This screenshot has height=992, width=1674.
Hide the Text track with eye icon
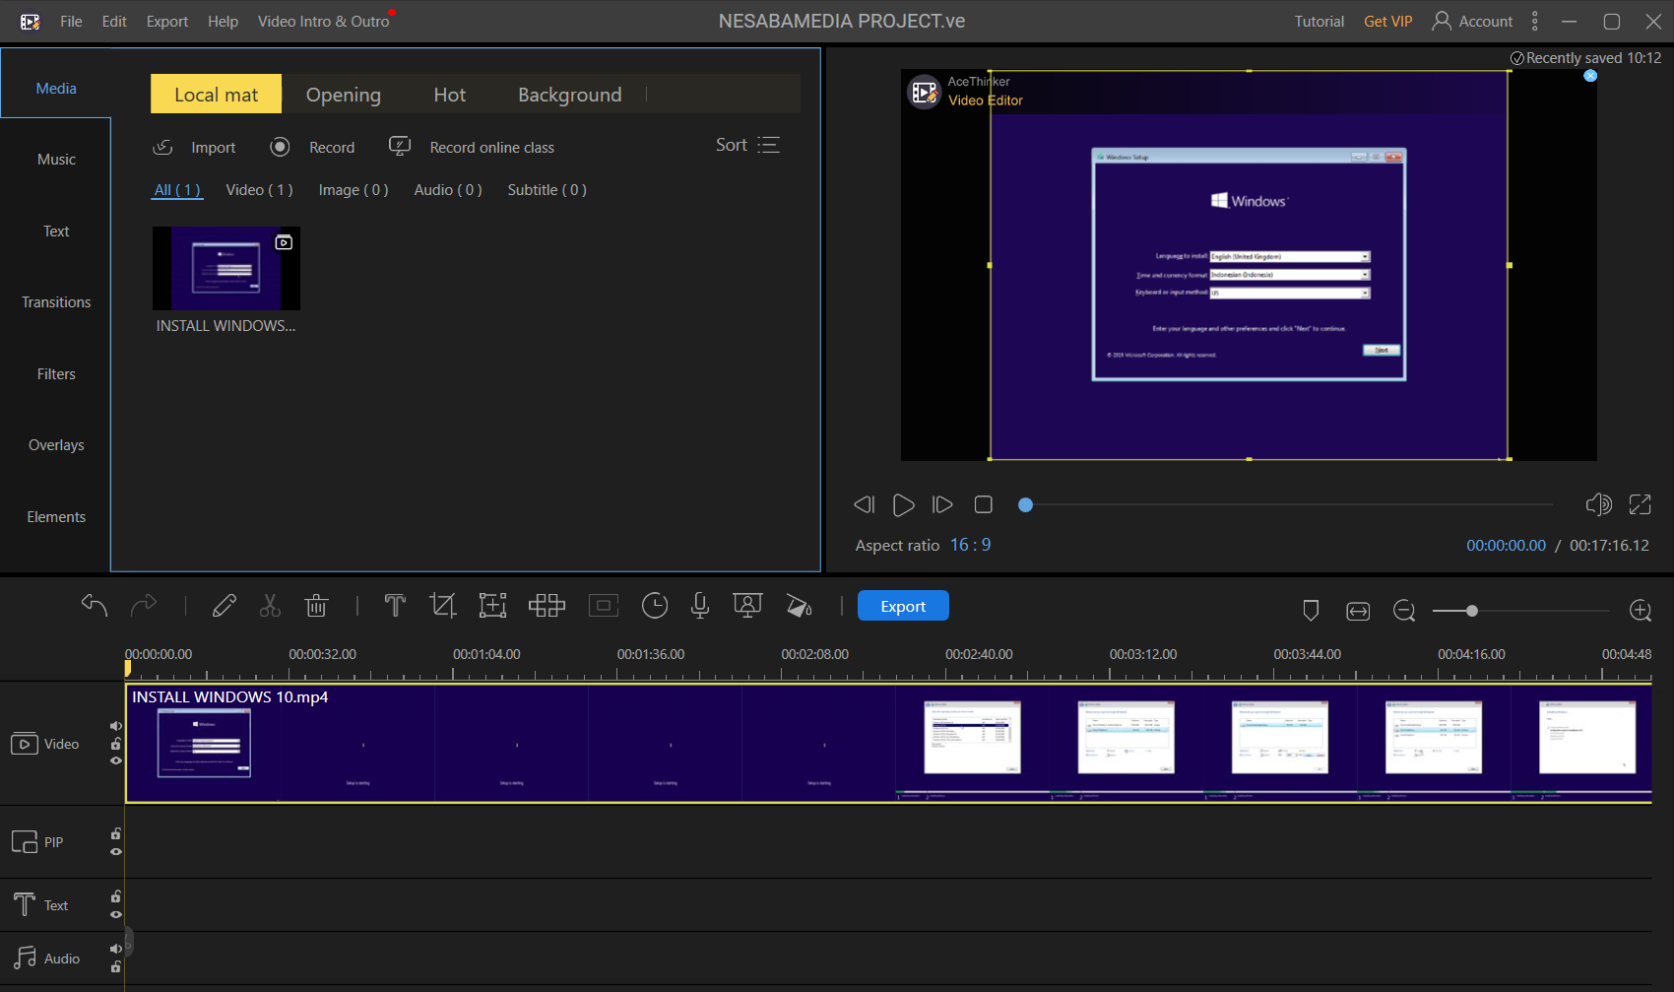116,914
